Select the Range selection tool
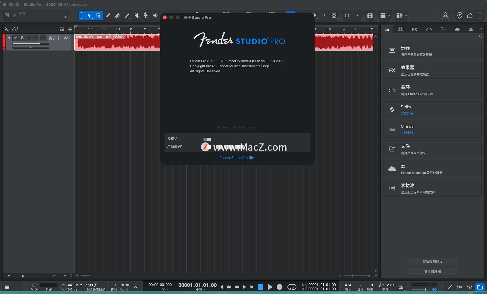 (99, 15)
